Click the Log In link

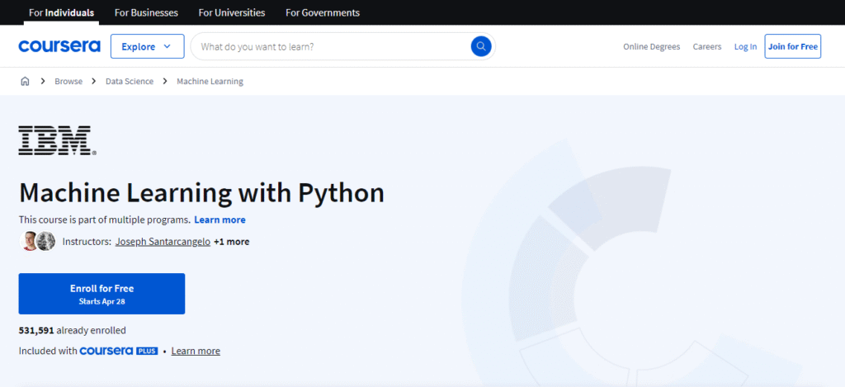pos(745,47)
